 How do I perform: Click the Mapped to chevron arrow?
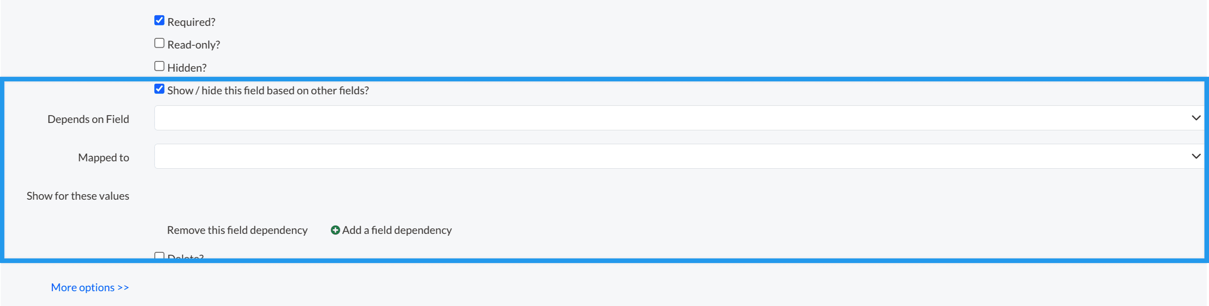point(1196,157)
